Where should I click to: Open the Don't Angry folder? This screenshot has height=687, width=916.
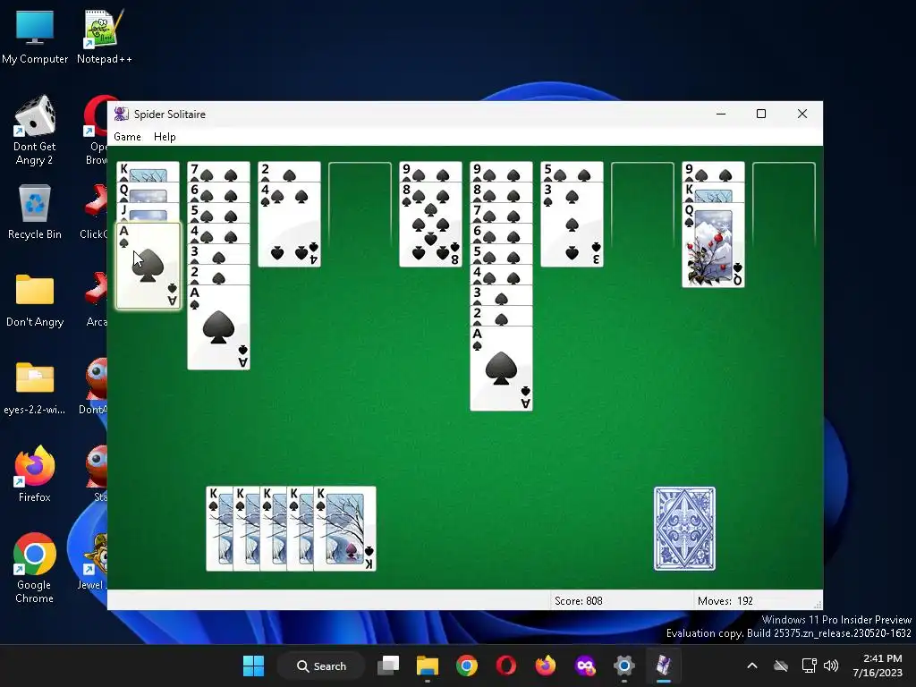[35, 300]
